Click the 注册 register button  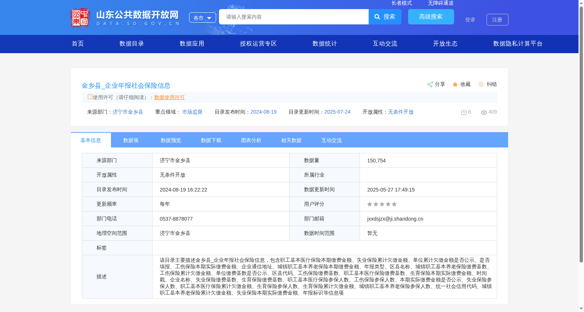[x=497, y=20]
